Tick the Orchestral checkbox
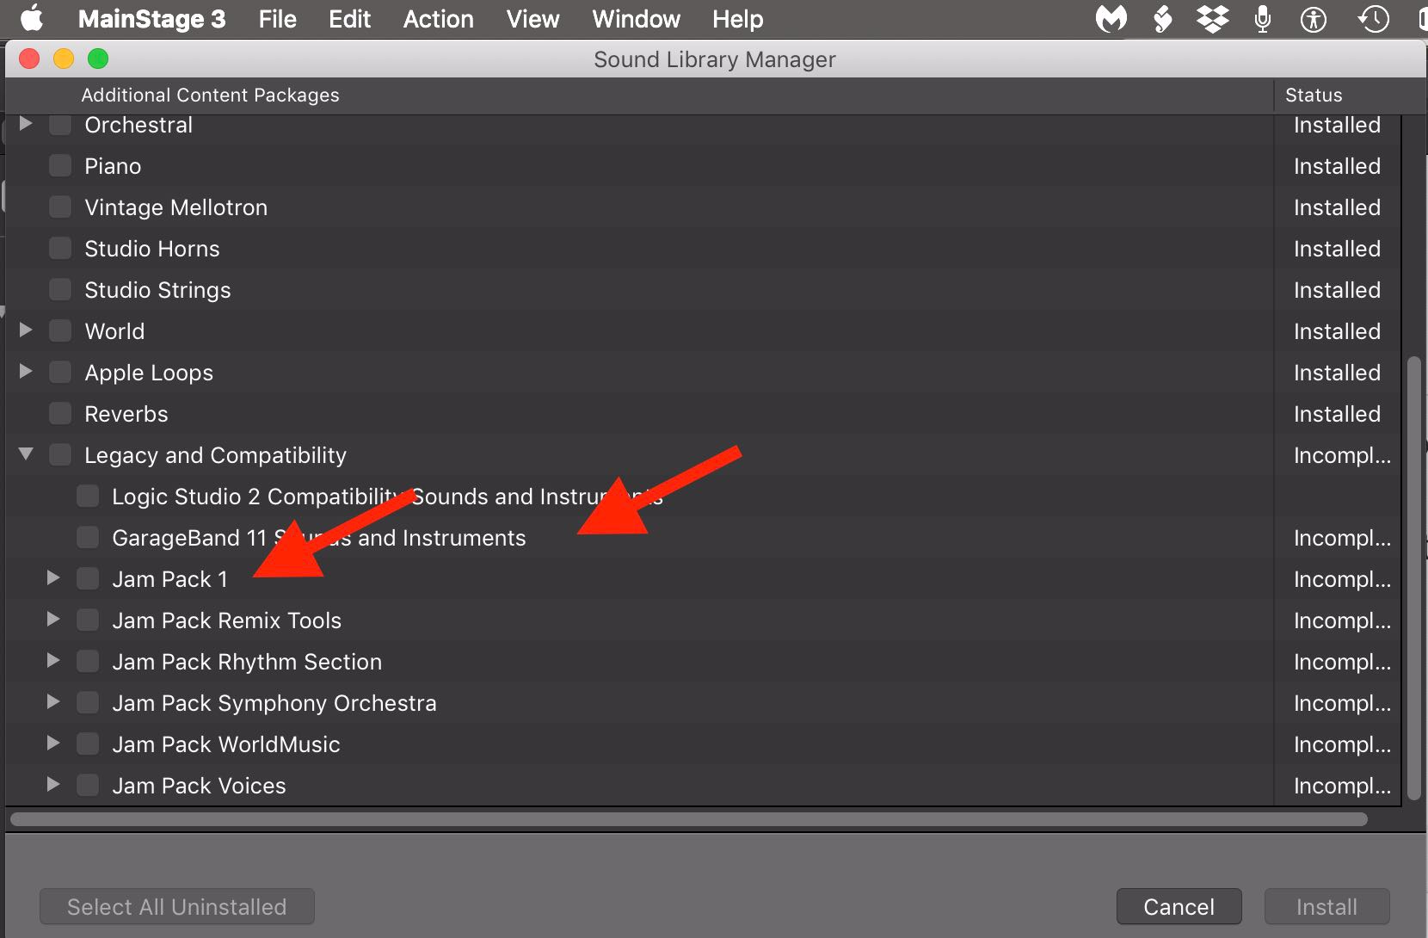This screenshot has height=938, width=1428. tap(60, 125)
